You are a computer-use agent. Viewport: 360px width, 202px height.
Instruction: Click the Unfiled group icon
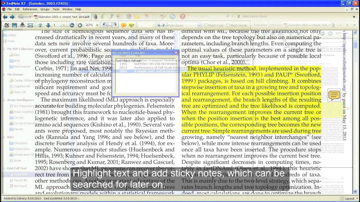(4, 35)
